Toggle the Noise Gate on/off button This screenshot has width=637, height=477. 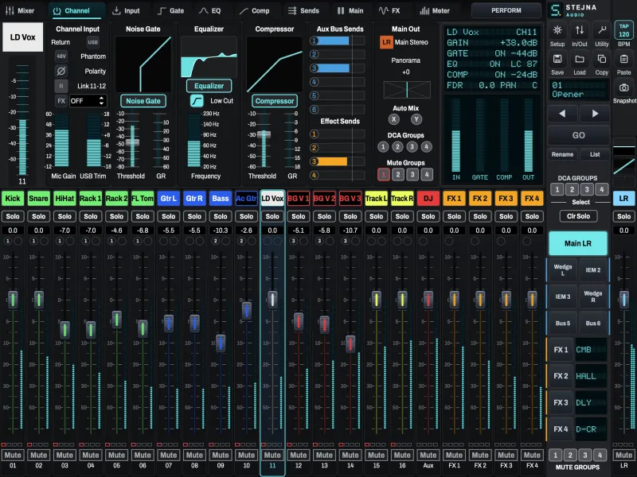(143, 101)
